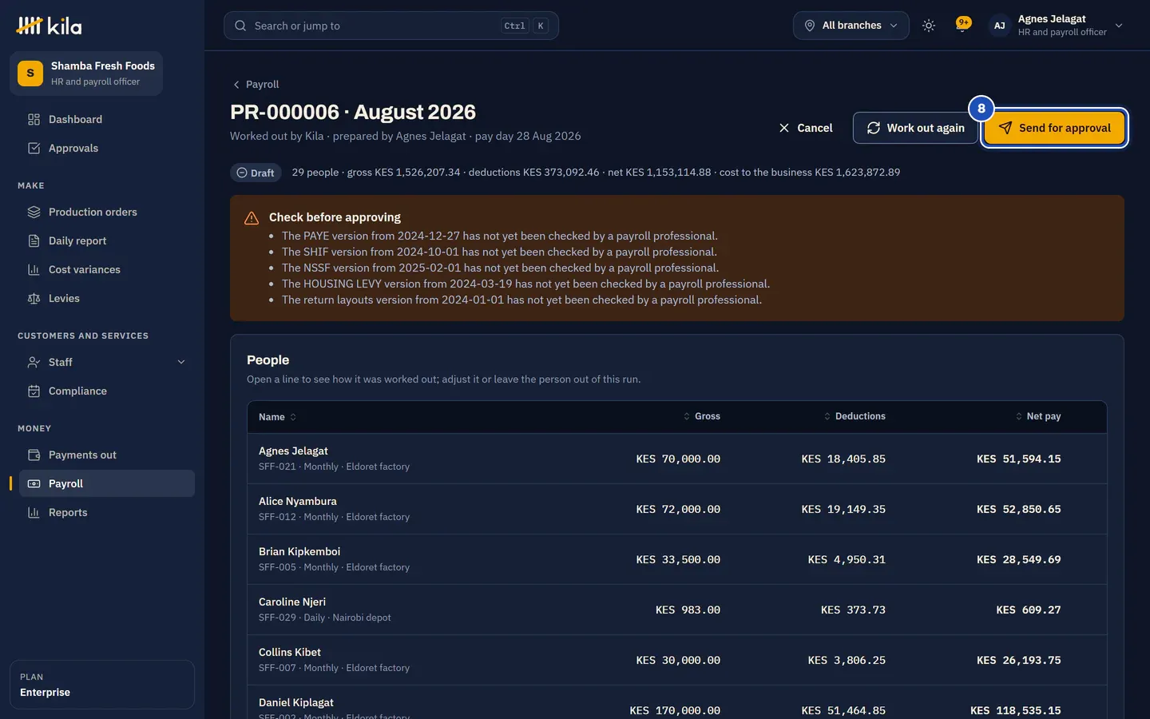Viewport: 1150px width, 719px height.
Task: Focus the Search or jump to field
Action: tap(391, 26)
